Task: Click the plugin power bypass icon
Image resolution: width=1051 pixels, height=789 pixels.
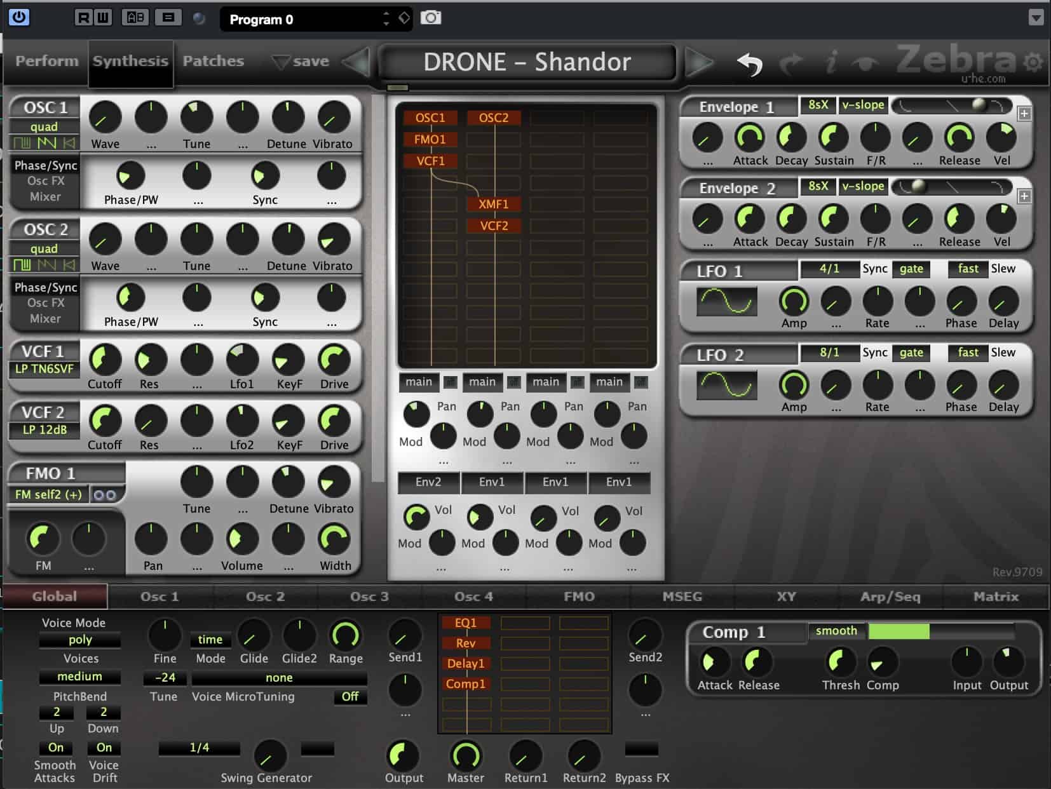Action: (x=18, y=17)
